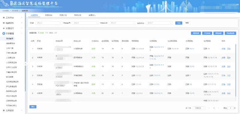Image resolution: width=240 pixels, height=114 pixels.
Task: Open 详情 for row 6
Action: pos(223,93)
